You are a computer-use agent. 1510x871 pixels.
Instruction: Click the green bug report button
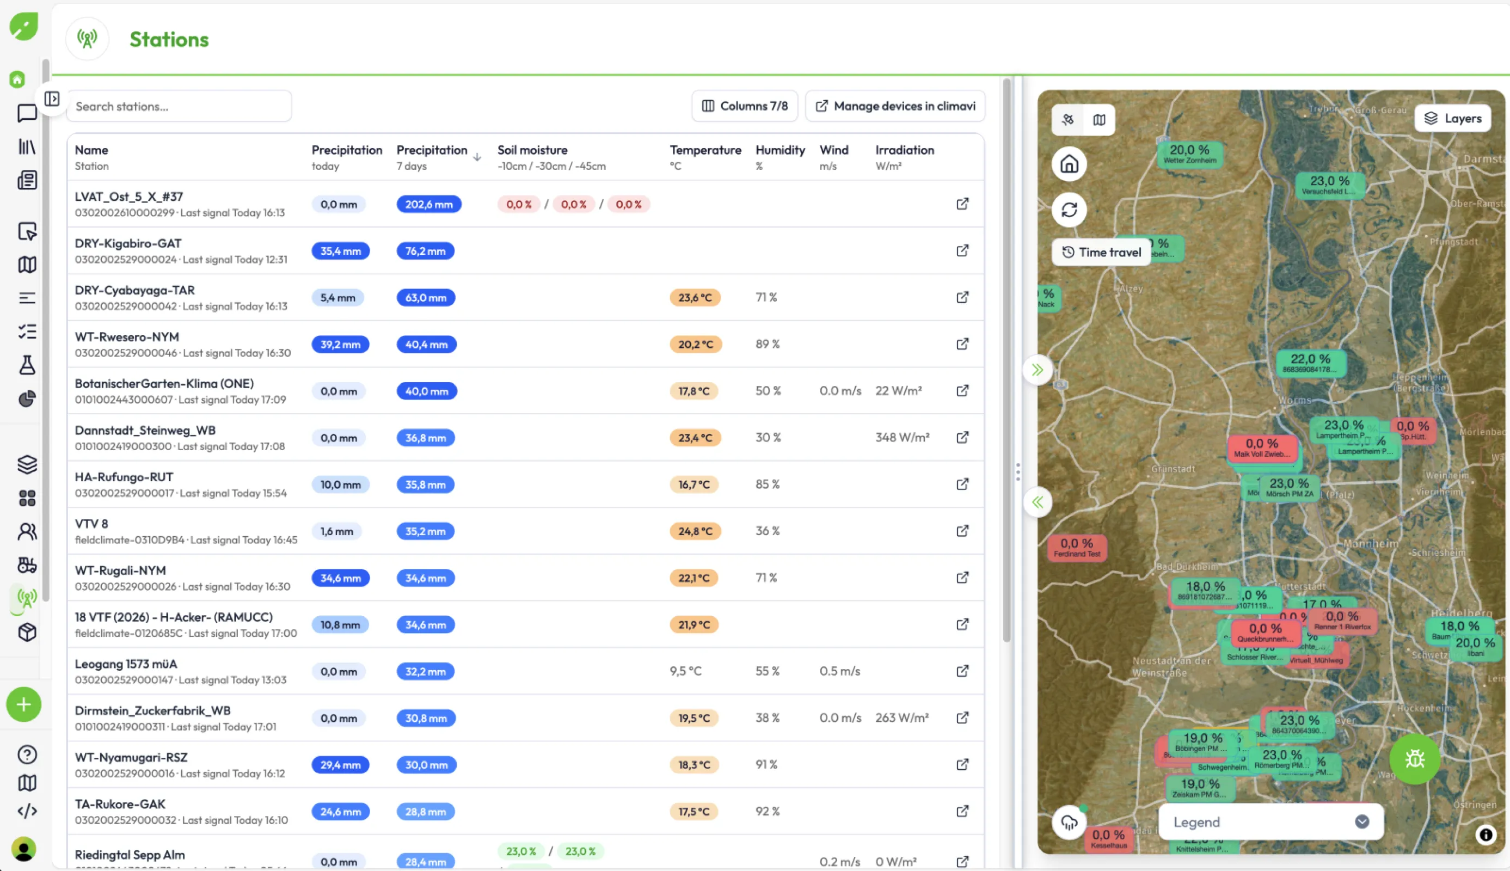pos(1415,759)
